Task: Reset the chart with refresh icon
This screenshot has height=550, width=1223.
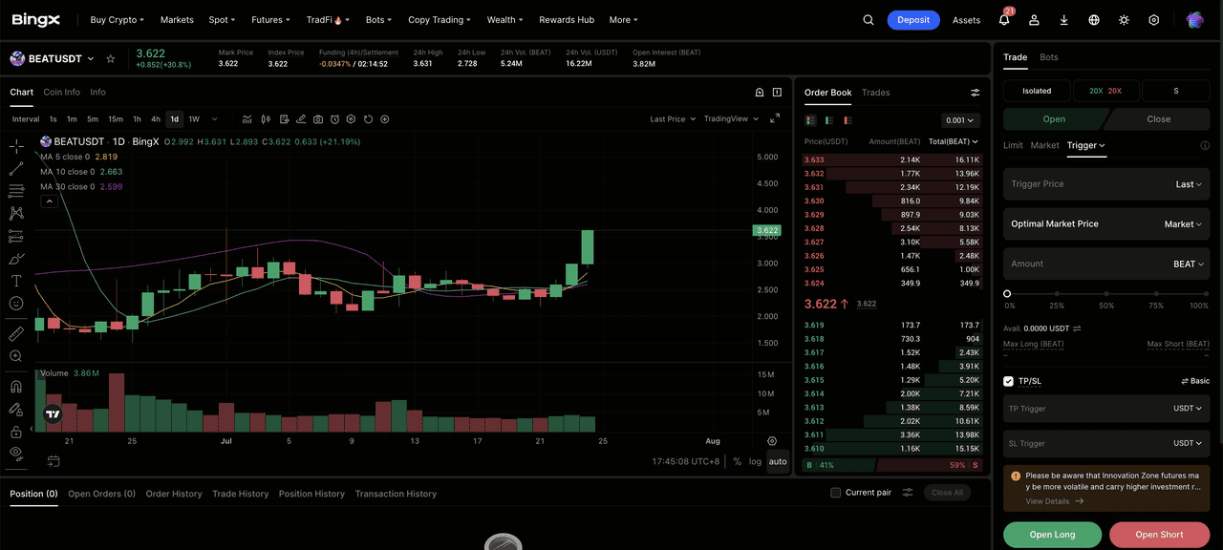Action: (x=368, y=119)
